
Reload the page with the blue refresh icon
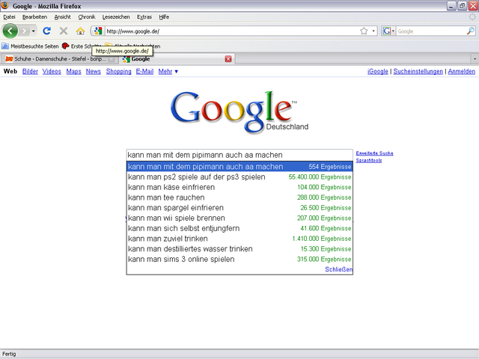pyautogui.click(x=46, y=31)
